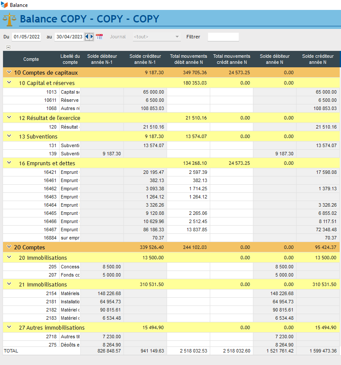Click the balance scale icon in header
This screenshot has width=341, height=365.
9,19
